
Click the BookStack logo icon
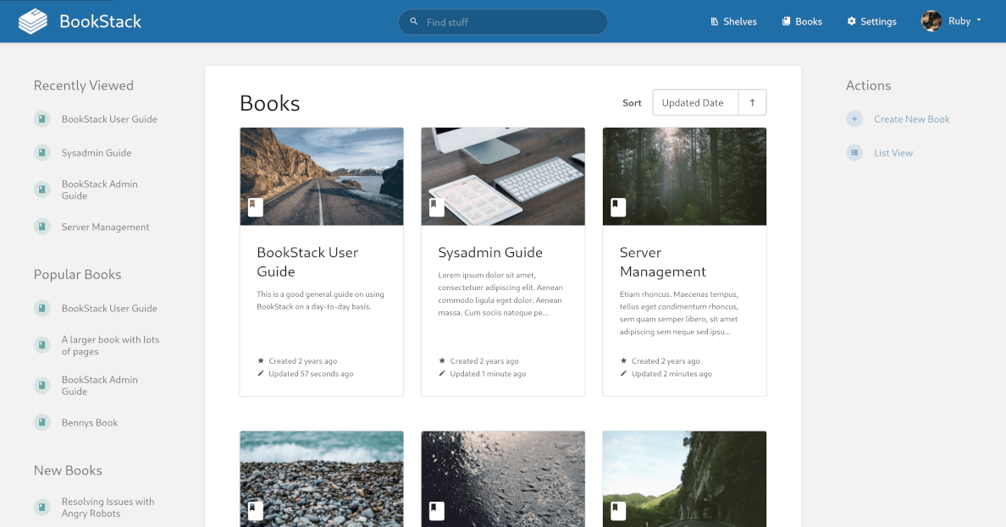click(x=33, y=21)
